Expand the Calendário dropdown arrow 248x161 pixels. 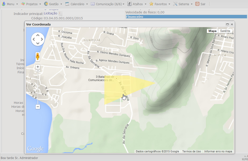[87, 4]
